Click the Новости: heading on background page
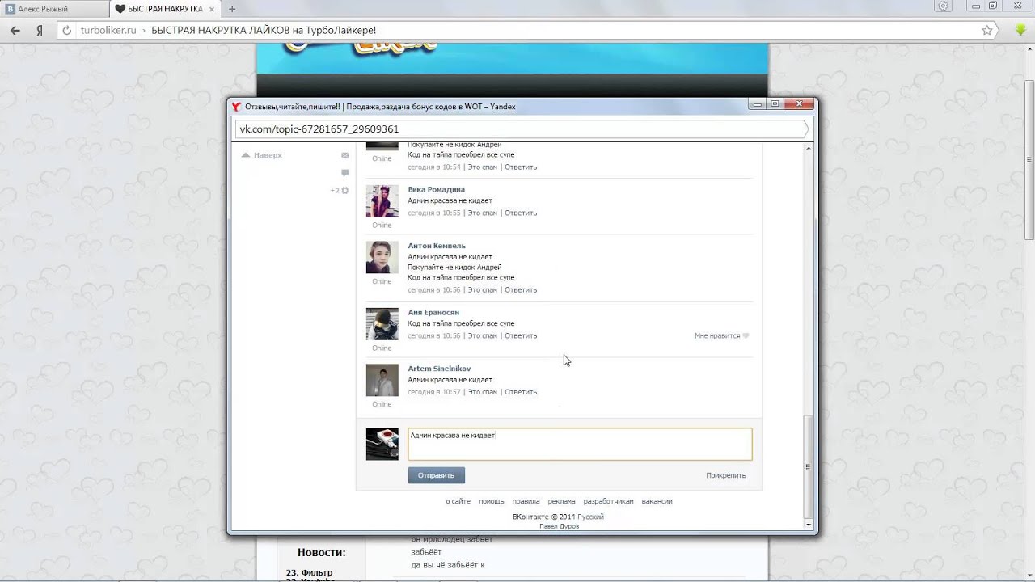 click(321, 552)
